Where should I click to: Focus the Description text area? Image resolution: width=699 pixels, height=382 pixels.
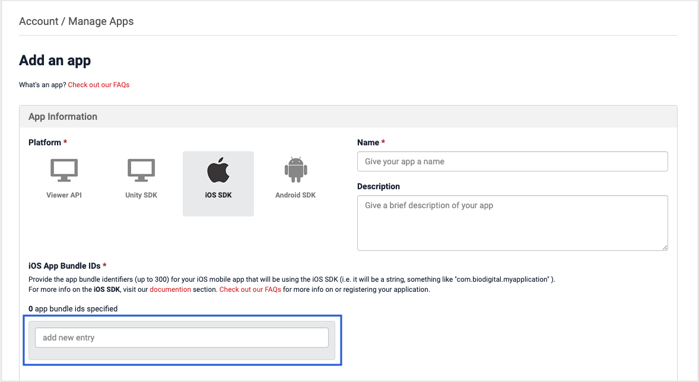click(512, 223)
